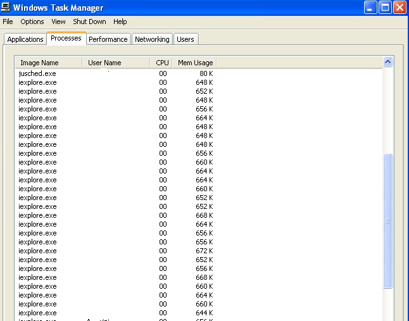Sort processes by CPU column header
This screenshot has height=321, width=409.
(161, 63)
